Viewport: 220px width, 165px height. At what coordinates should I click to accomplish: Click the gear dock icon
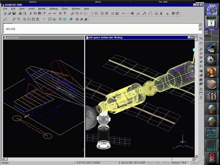click(211, 60)
